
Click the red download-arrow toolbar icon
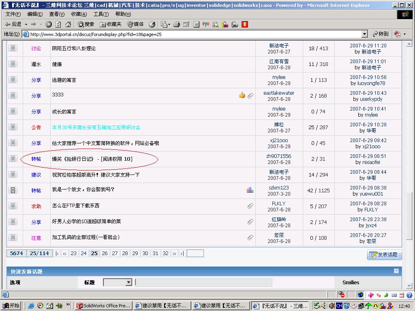click(x=245, y=24)
